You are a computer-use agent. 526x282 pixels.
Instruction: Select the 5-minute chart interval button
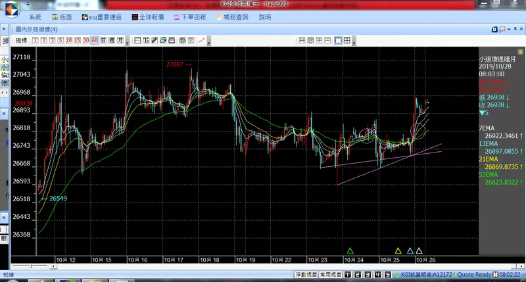pyautogui.click(x=60, y=41)
